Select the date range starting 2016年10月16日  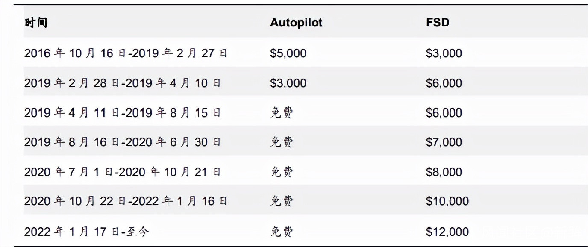(x=126, y=53)
